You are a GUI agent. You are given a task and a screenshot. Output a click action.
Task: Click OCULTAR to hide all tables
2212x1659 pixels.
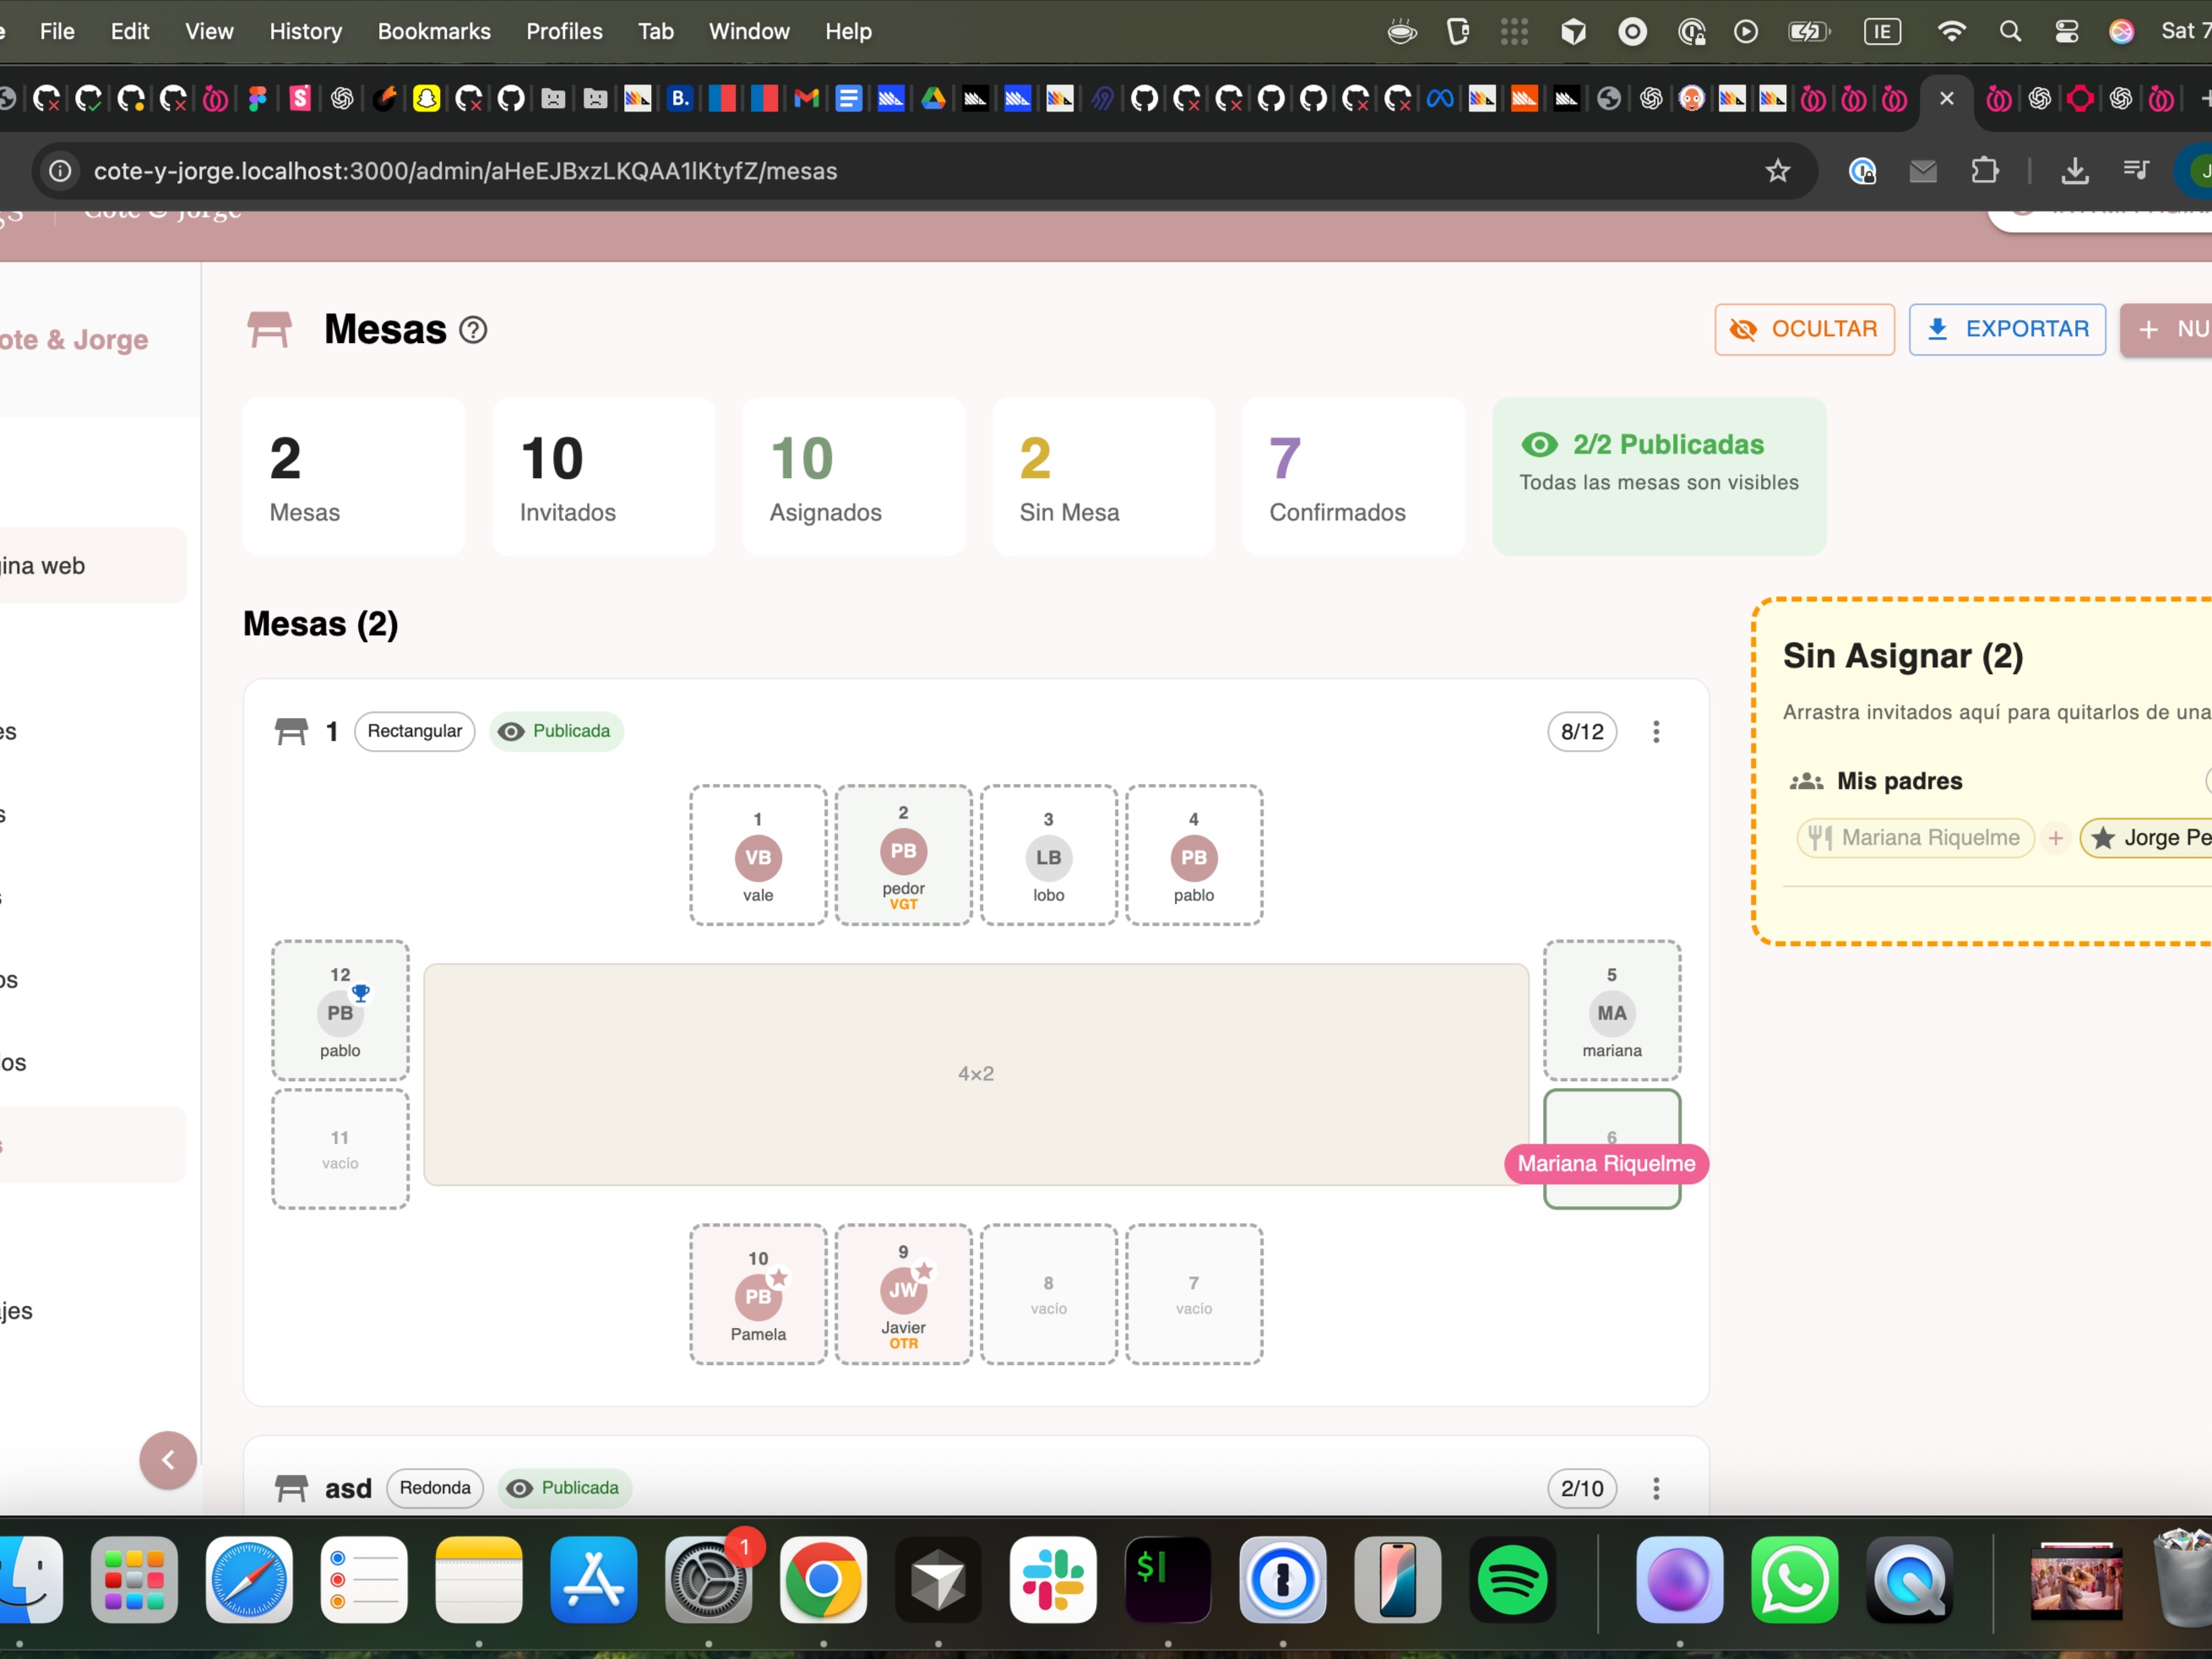1804,329
